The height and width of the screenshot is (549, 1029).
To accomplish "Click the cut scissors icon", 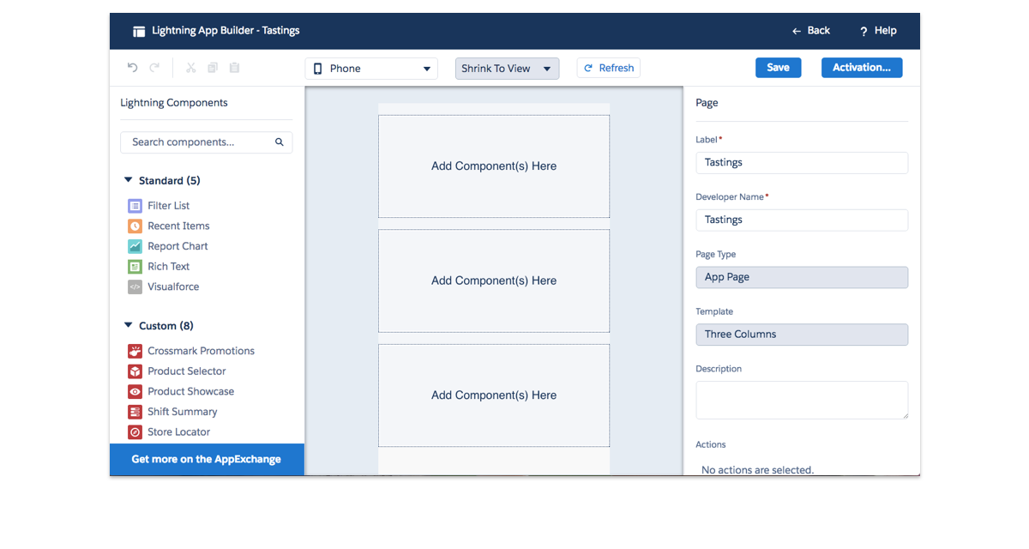I will 190,68.
